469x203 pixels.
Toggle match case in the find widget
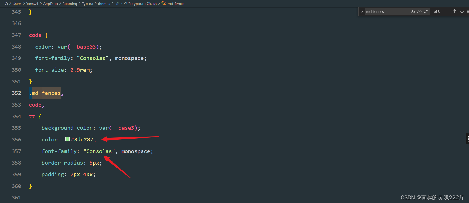point(413,11)
